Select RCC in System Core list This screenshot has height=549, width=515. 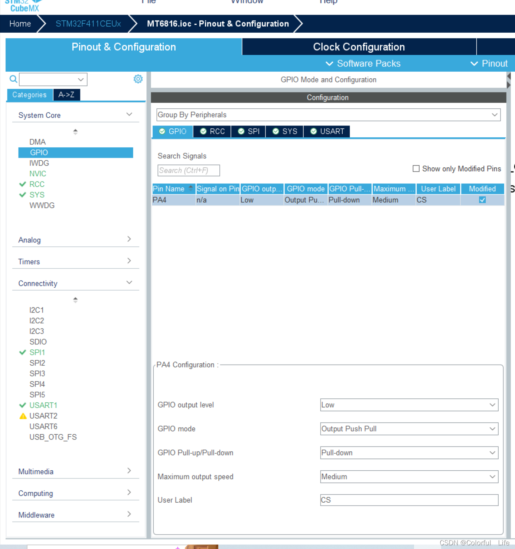[37, 184]
